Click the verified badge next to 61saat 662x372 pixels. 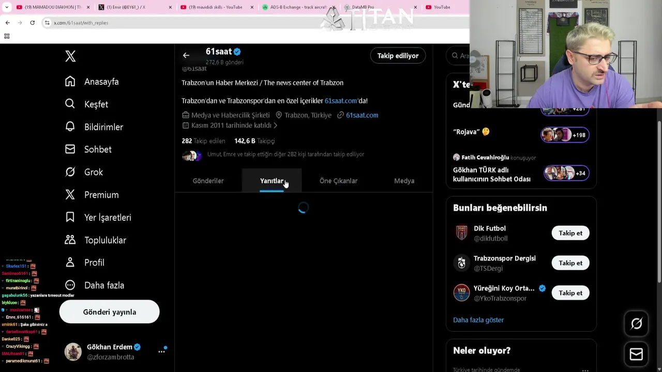click(x=237, y=52)
